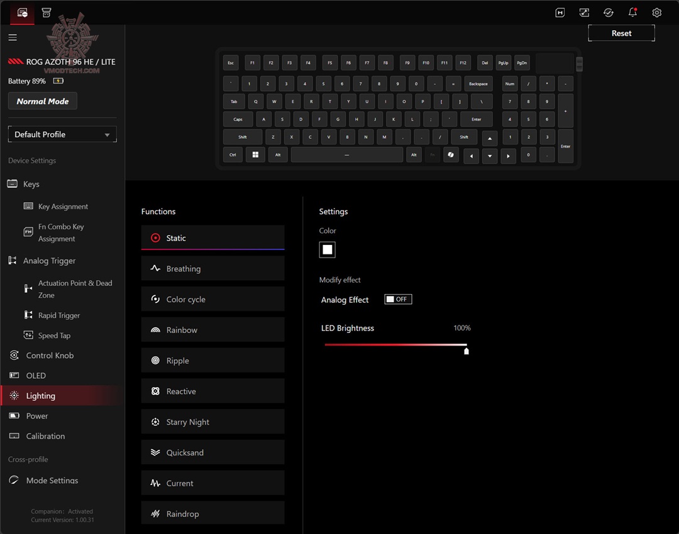This screenshot has width=679, height=534.
Task: Pick the Rainbow lighting effect
Action: tap(213, 330)
